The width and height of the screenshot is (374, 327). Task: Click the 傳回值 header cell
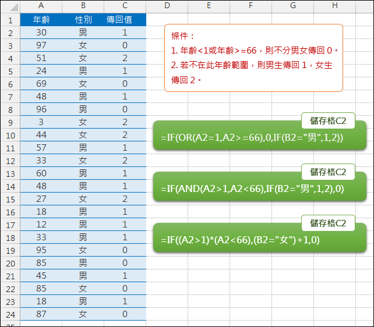125,20
